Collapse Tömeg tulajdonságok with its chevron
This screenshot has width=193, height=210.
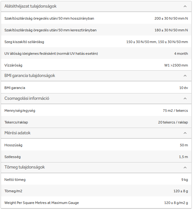(x=185, y=167)
